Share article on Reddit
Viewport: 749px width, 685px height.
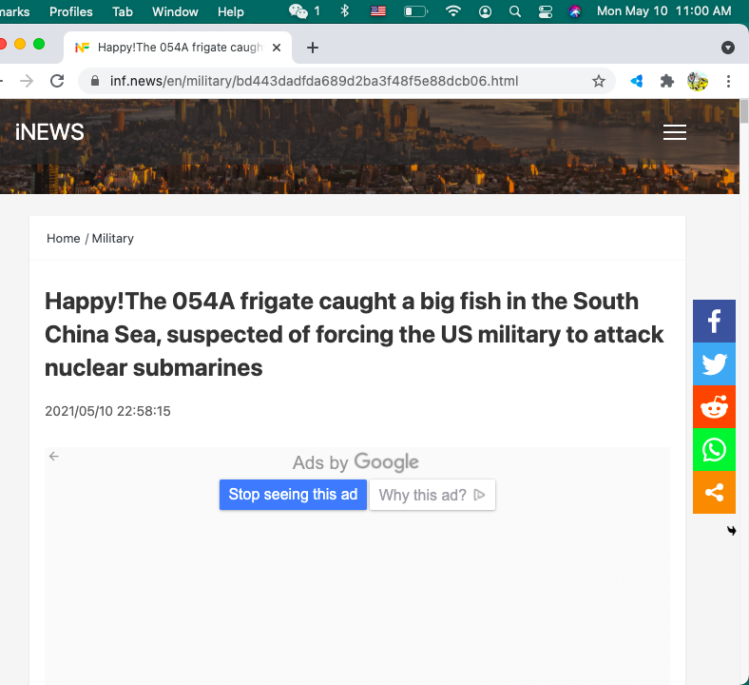click(714, 407)
